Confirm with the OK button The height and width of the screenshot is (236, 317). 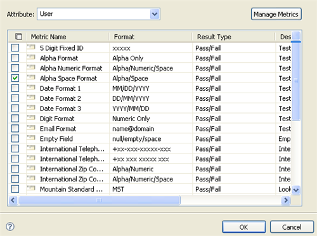(244, 227)
